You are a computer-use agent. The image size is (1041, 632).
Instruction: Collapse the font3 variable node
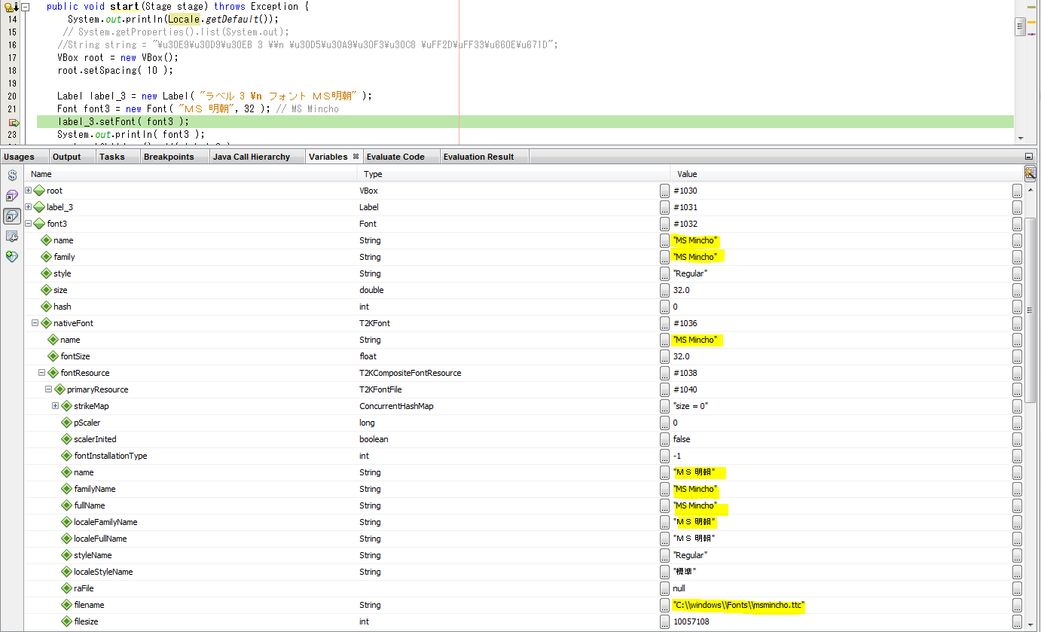pyautogui.click(x=29, y=224)
